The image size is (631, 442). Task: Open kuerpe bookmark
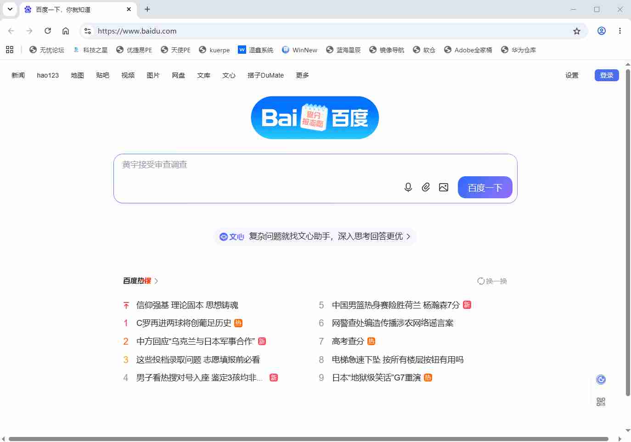pyautogui.click(x=214, y=50)
